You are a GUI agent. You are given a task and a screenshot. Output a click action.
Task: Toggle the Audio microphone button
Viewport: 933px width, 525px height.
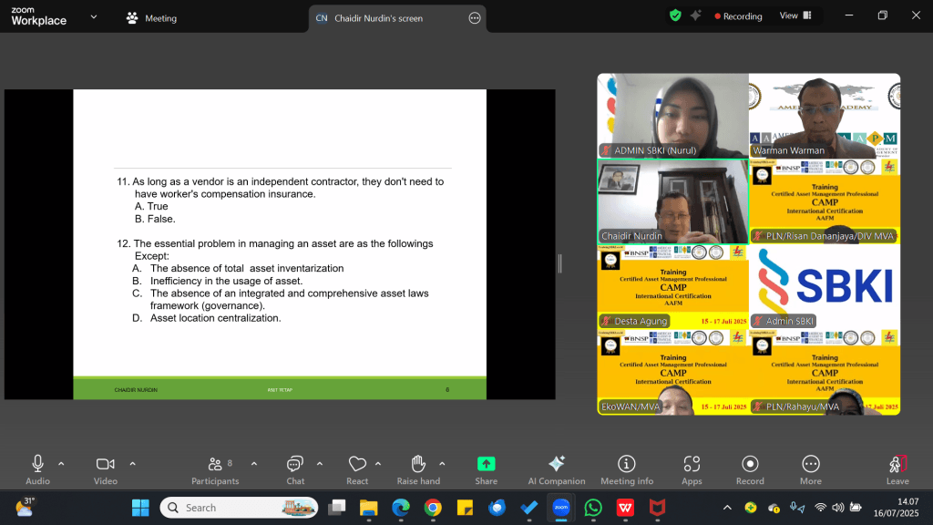pyautogui.click(x=37, y=469)
